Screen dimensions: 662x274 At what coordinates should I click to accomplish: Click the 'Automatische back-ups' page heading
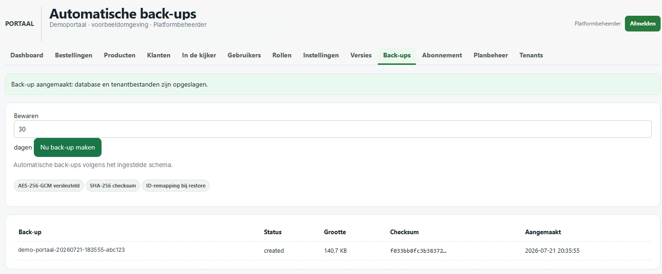point(123,13)
